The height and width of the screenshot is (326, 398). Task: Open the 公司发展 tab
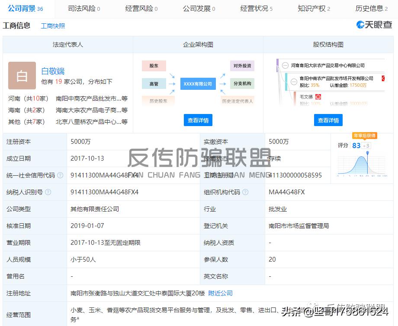(199, 9)
